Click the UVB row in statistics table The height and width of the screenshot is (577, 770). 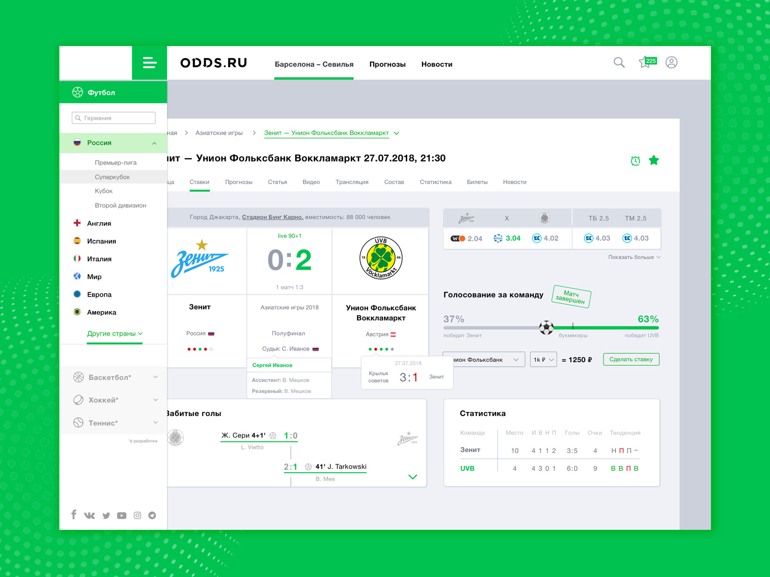click(550, 468)
